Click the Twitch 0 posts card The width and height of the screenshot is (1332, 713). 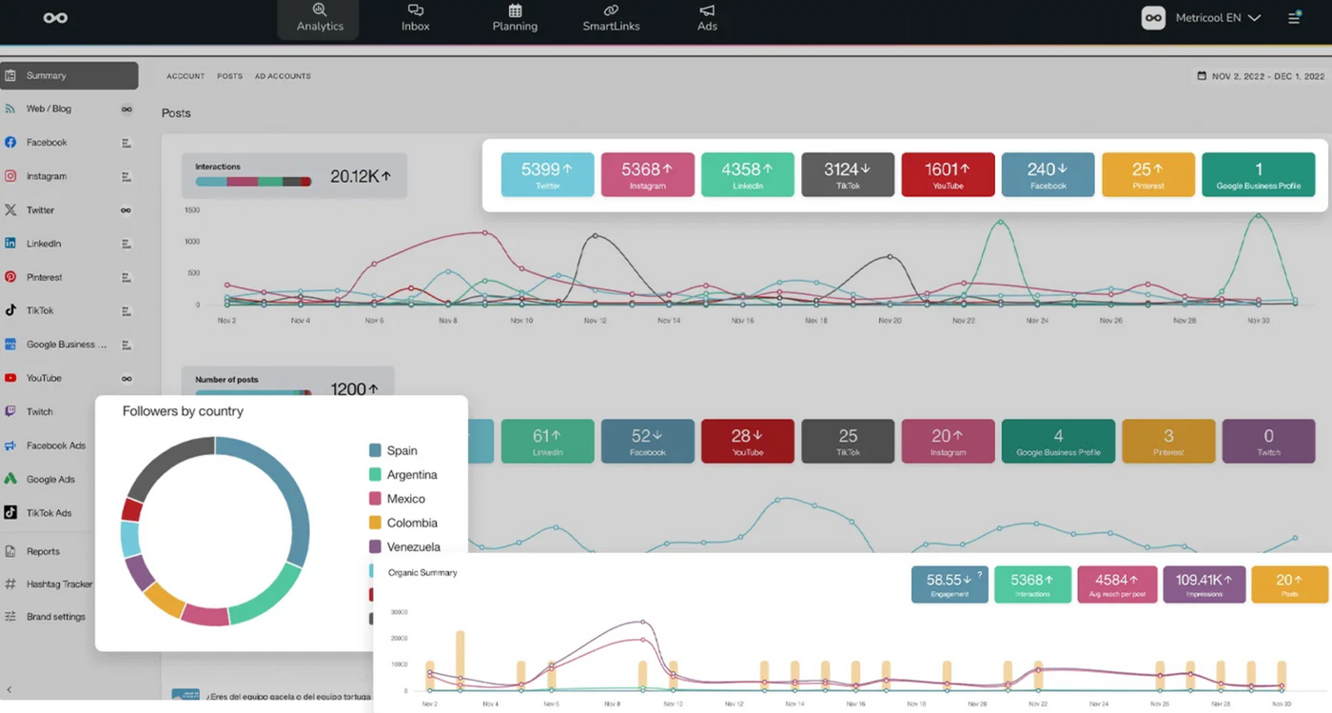pos(1268,441)
